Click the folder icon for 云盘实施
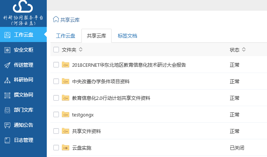The image size is (267, 157). 66,148
